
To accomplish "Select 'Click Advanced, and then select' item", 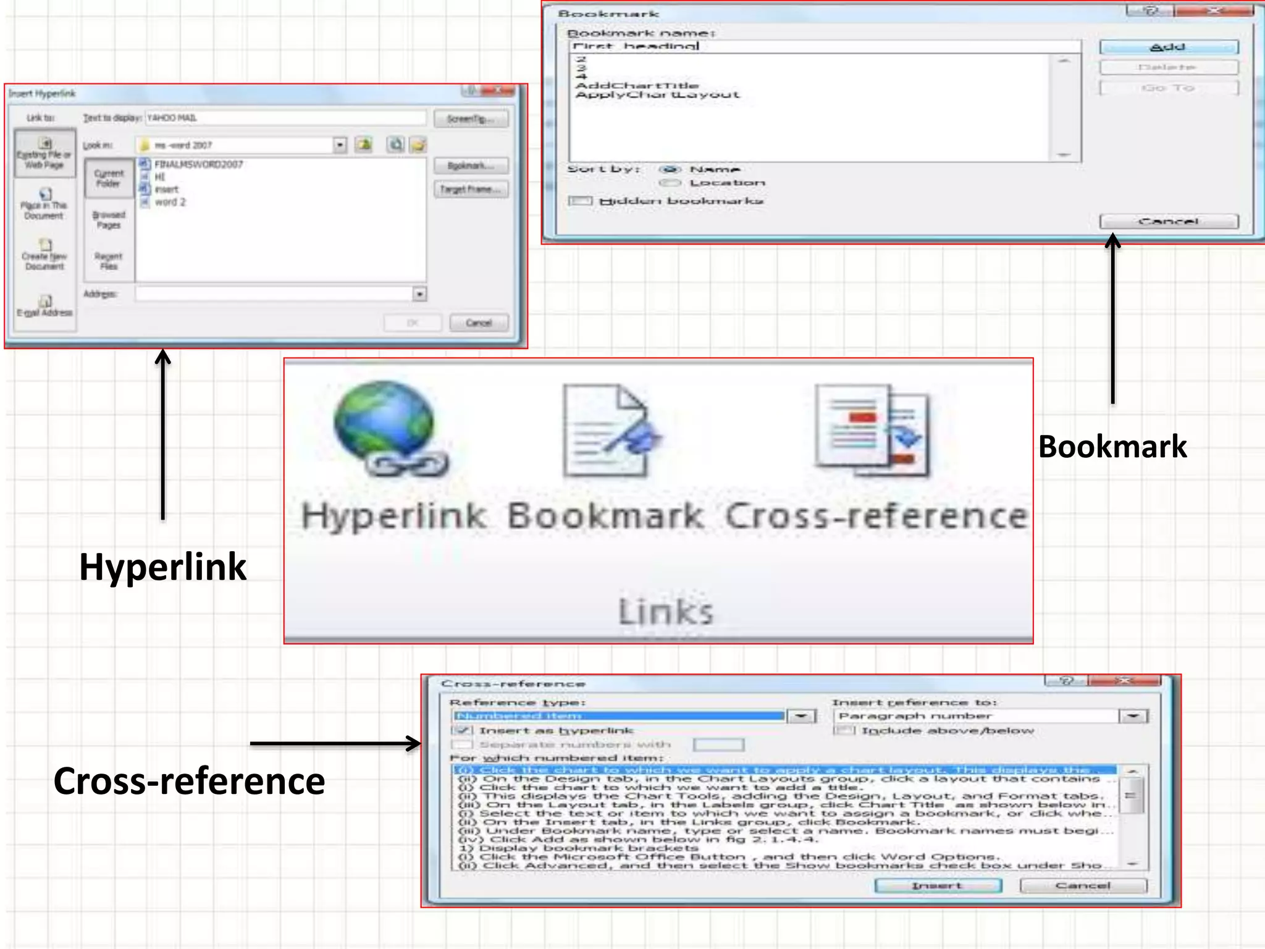I will coord(786,865).
